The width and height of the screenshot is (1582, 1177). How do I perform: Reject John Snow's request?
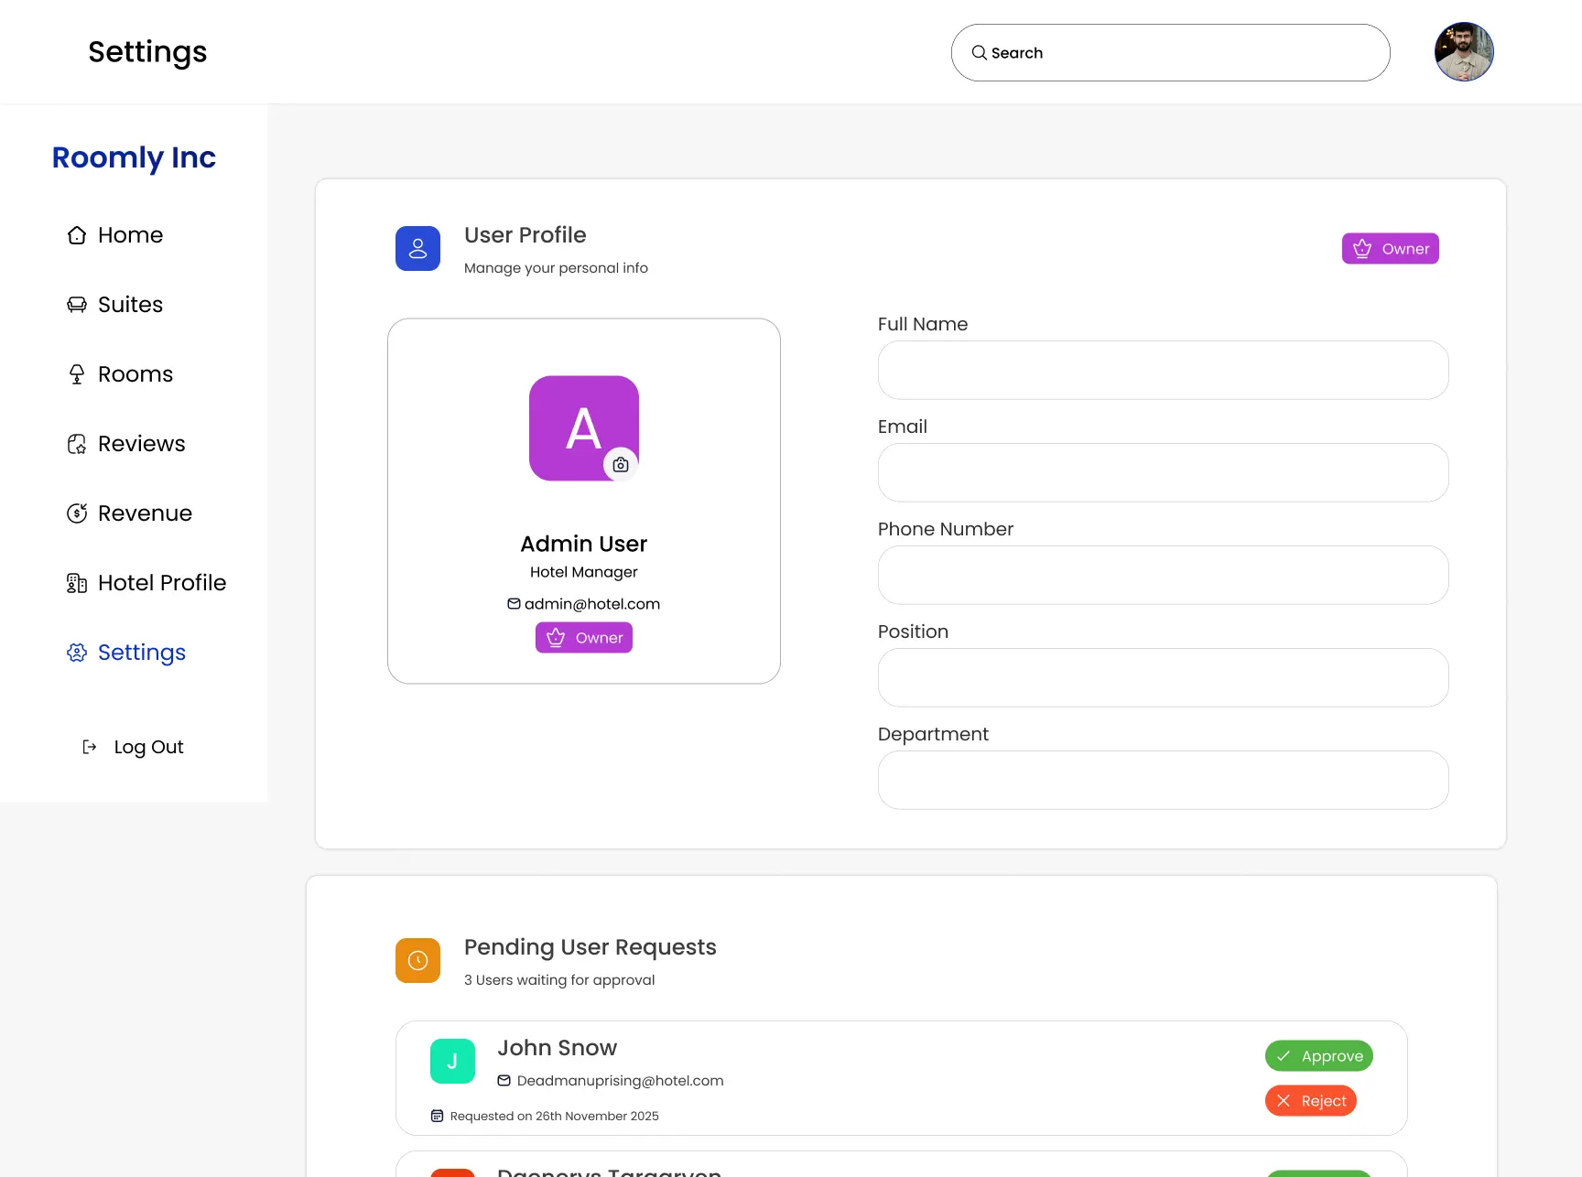point(1311,1101)
